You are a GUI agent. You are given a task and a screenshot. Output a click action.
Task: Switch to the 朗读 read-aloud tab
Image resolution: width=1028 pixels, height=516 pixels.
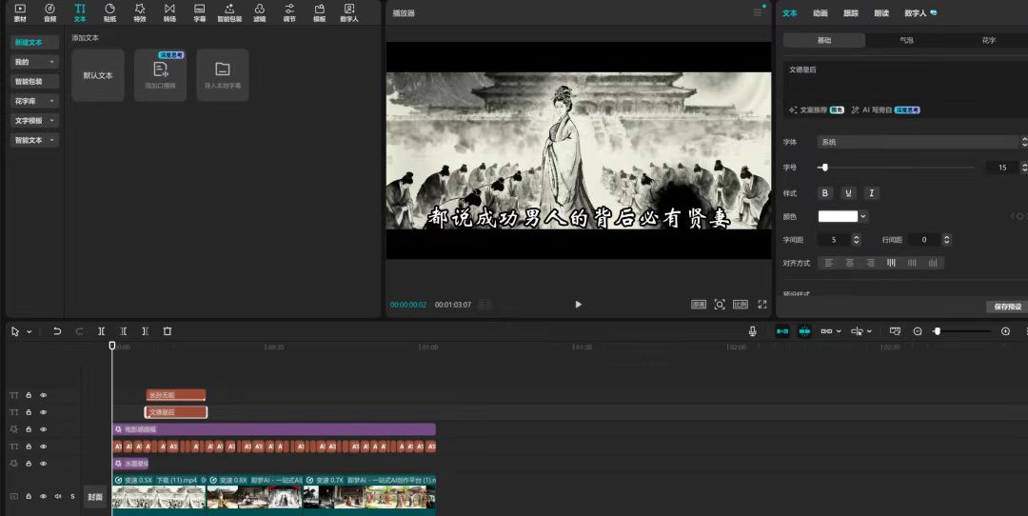point(881,13)
